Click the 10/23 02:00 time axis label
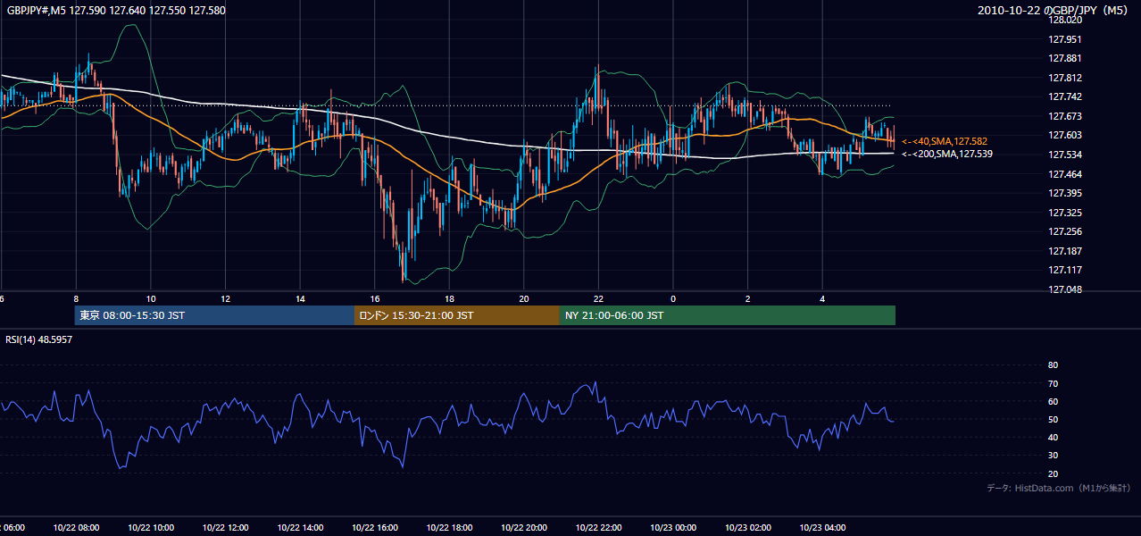Viewport: 1141px width, 536px height. coord(748,528)
